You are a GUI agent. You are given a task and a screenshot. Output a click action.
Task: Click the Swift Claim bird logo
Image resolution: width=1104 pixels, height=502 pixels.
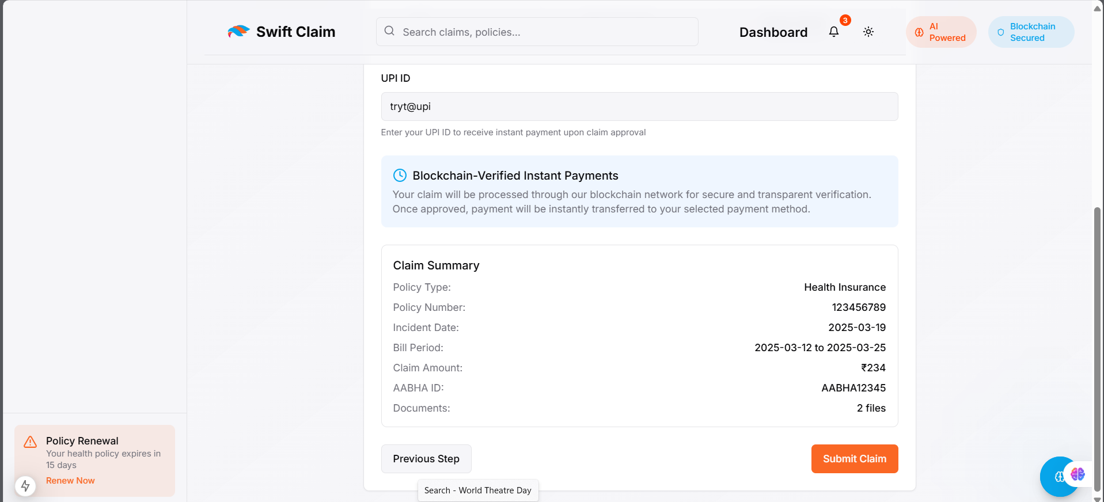[x=238, y=31]
